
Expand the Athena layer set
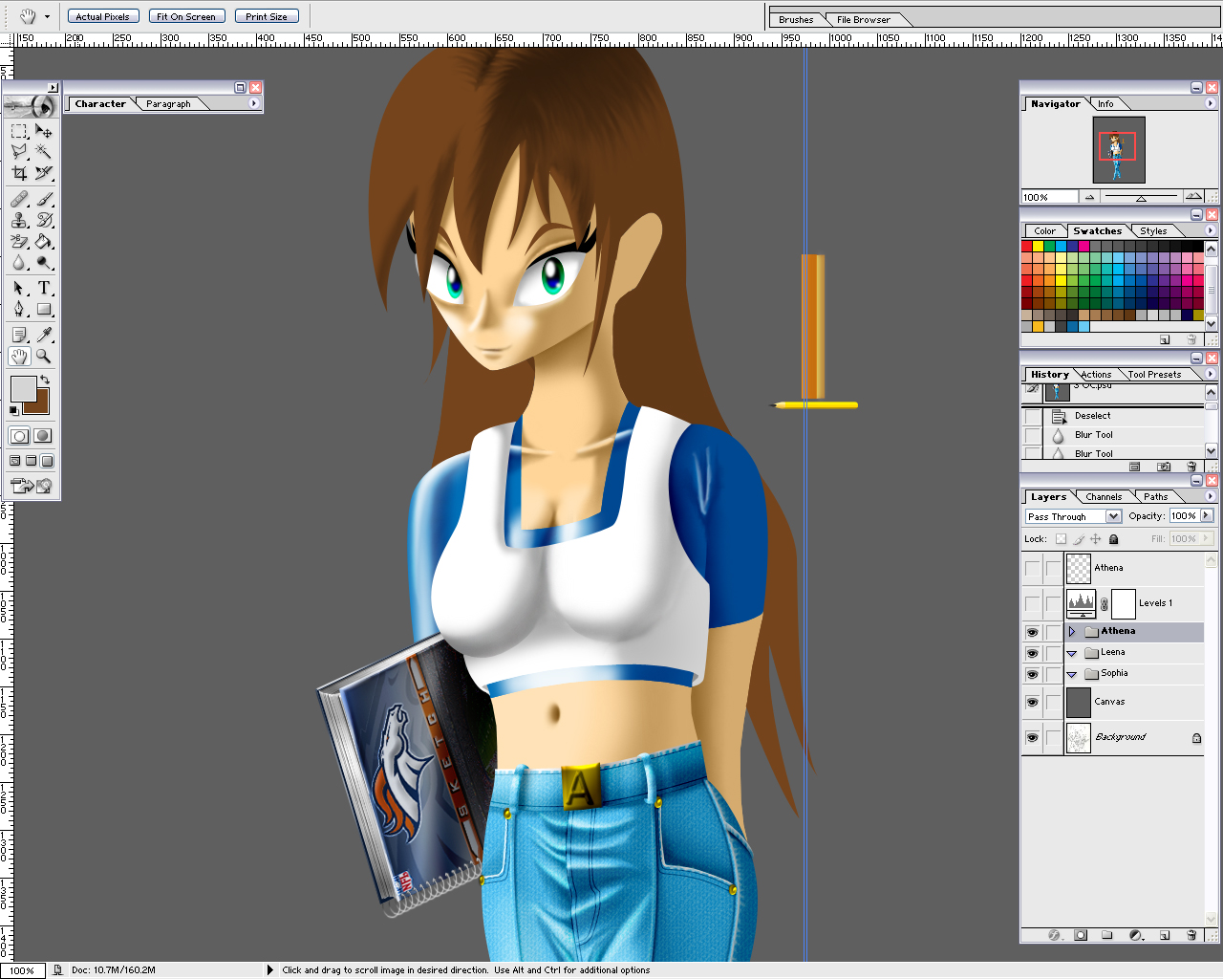coord(1072,632)
